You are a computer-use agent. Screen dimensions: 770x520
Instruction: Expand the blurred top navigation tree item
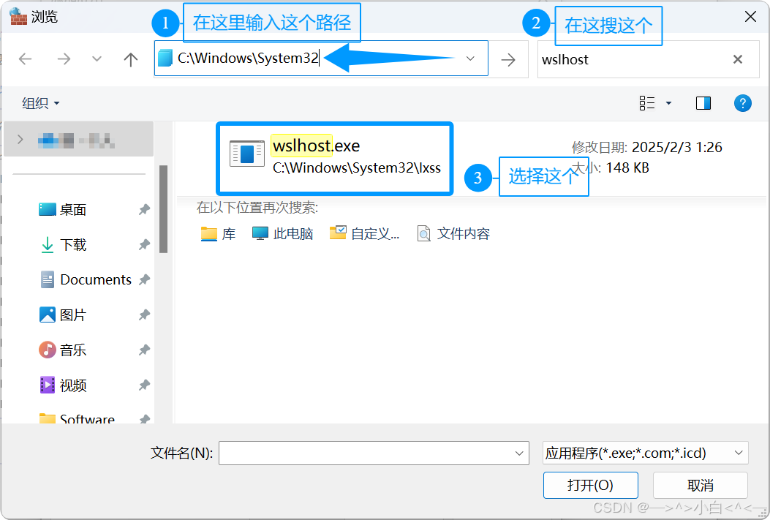[x=20, y=140]
